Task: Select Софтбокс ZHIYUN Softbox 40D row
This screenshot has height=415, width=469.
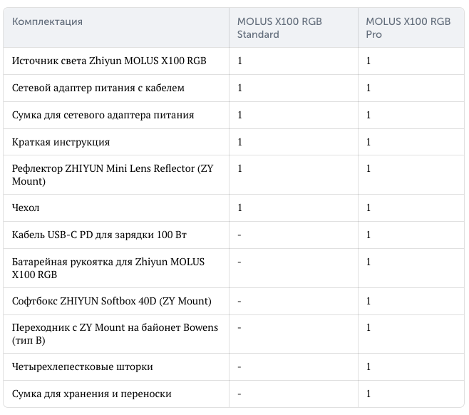Action: 234,302
